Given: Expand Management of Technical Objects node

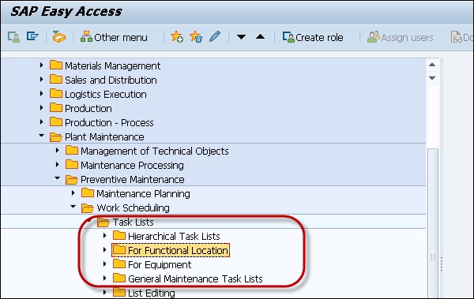Looking at the screenshot, I should coord(58,150).
